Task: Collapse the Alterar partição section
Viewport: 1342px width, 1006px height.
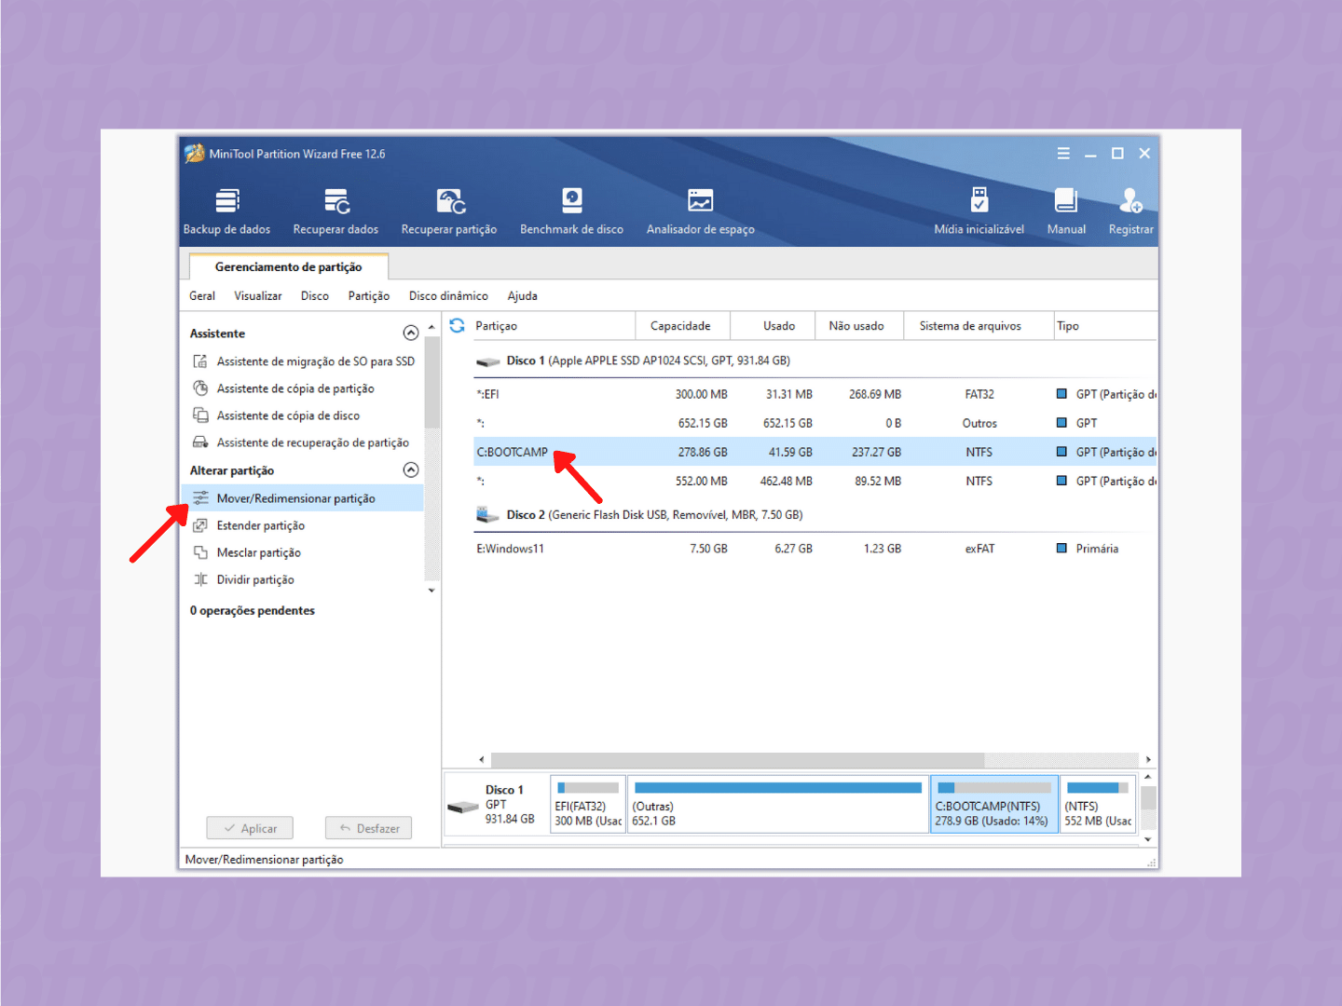Action: point(411,469)
